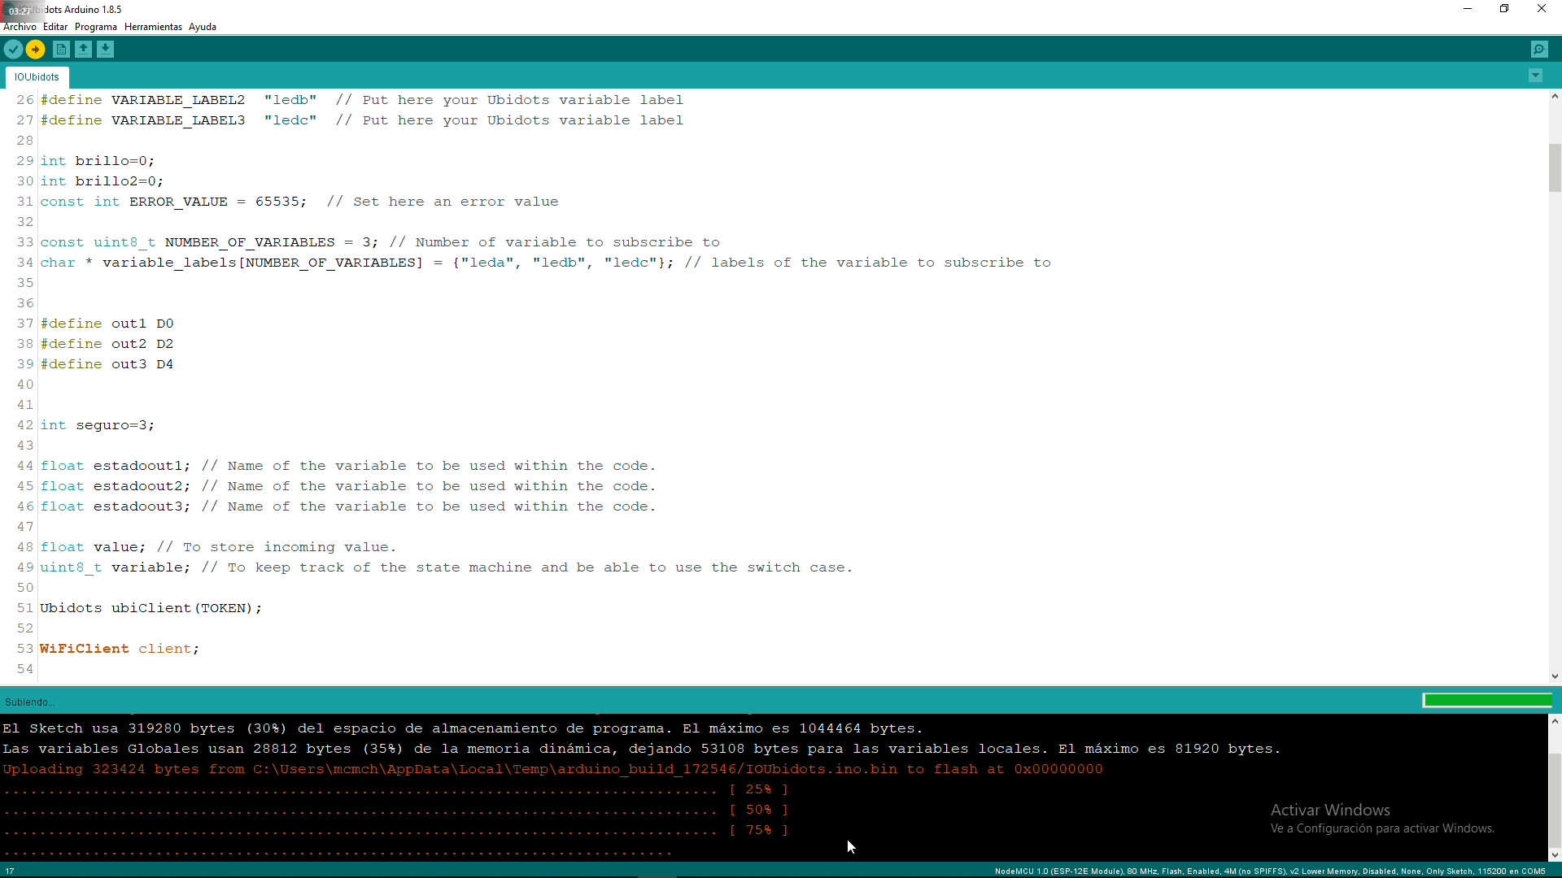This screenshot has width=1562, height=878.
Task: Place cursor on line 42 seguro declaration
Action: coord(114,425)
